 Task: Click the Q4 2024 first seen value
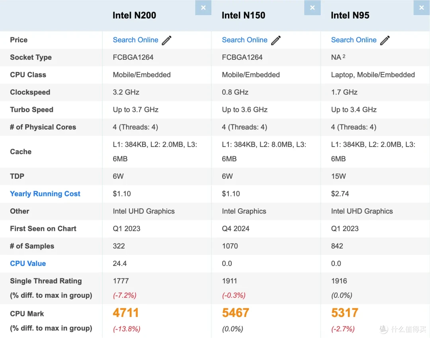click(236, 229)
